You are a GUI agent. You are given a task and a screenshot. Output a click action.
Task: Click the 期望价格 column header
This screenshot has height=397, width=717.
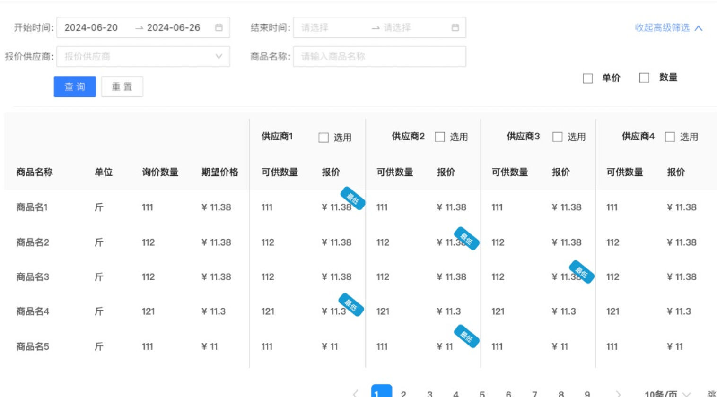tap(220, 172)
